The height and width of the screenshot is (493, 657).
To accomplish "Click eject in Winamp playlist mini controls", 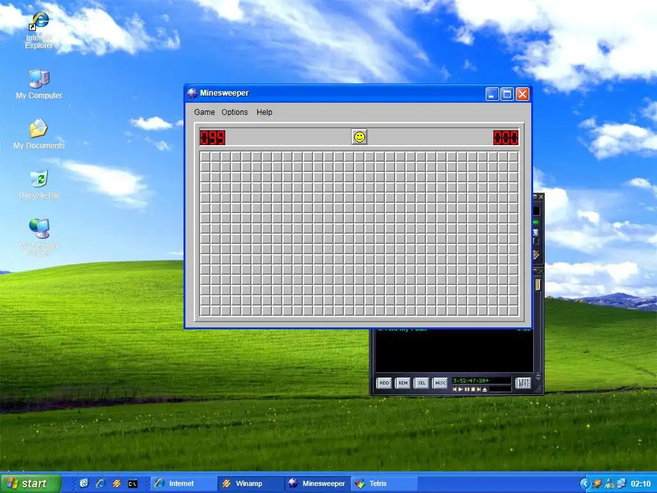I will click(485, 390).
